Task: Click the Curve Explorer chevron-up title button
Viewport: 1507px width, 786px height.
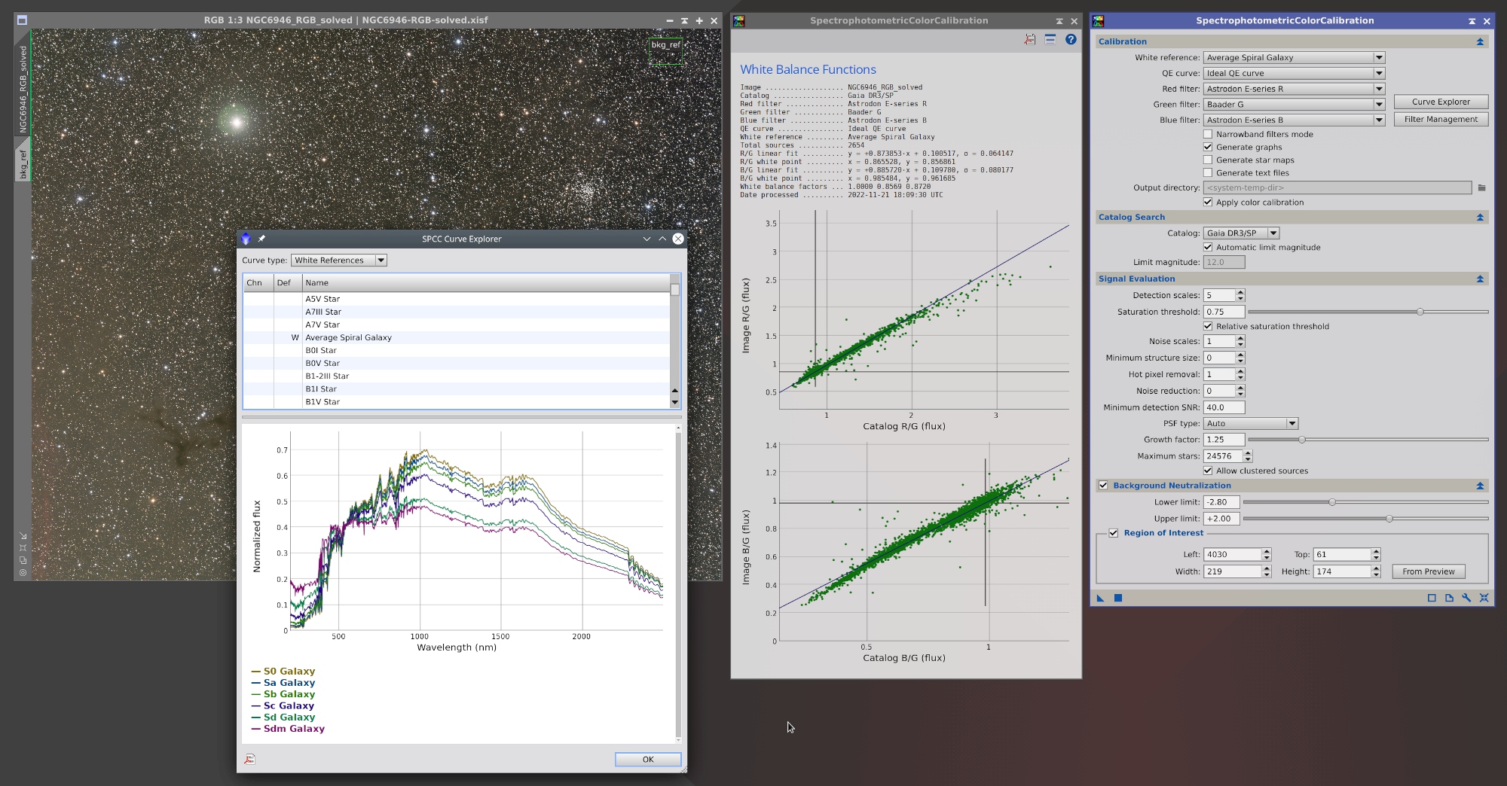Action: pos(662,239)
